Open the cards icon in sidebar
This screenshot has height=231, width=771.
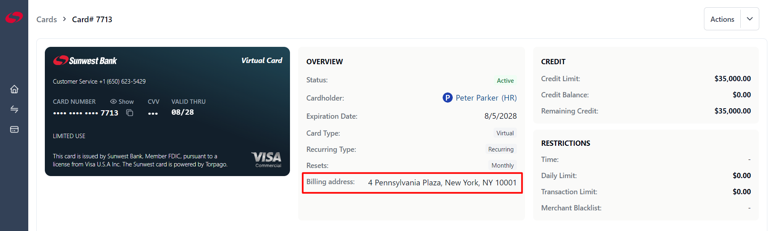14,130
